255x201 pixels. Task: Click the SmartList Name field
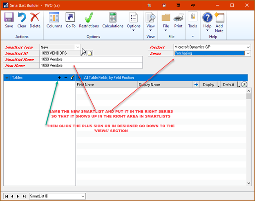(x=91, y=59)
